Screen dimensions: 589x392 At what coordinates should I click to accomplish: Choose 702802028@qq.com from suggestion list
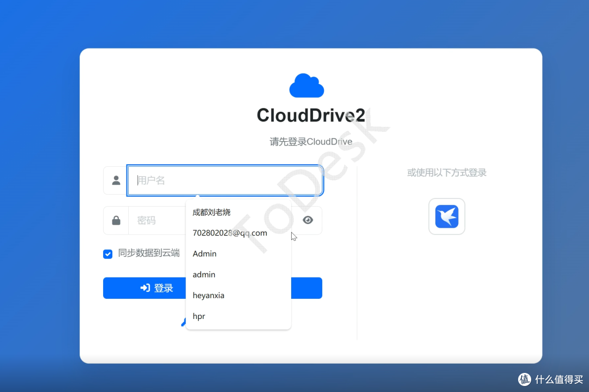point(238,233)
